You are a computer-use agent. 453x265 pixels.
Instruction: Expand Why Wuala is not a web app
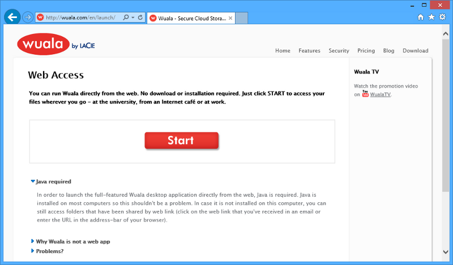click(72, 241)
